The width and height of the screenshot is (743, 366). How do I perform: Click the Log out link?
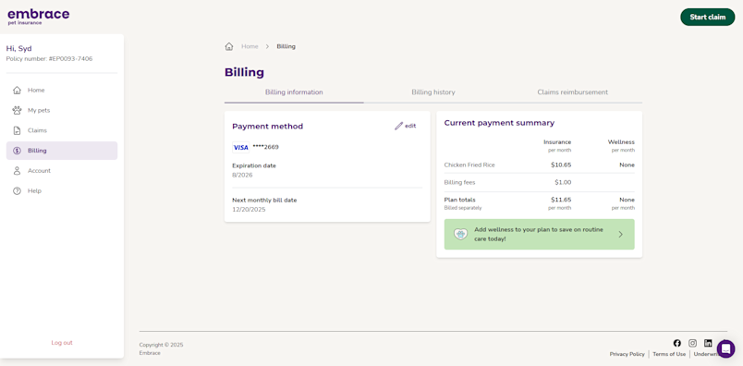click(62, 343)
